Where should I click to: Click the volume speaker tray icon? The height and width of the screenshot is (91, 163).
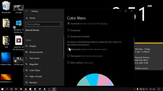(147, 89)
